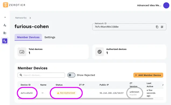Click the search magnifier icon
171x105 pixels.
click(21, 75)
